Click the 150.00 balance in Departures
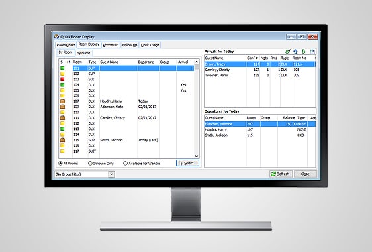The image size is (372, 252). pos(291,124)
